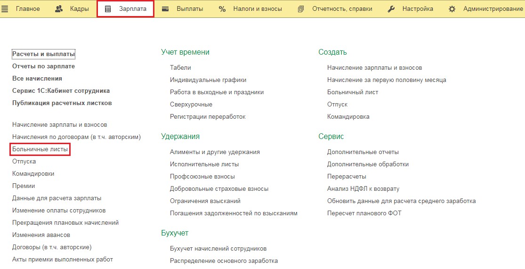Open the Настройка section
The width and height of the screenshot is (525, 269).
click(418, 9)
